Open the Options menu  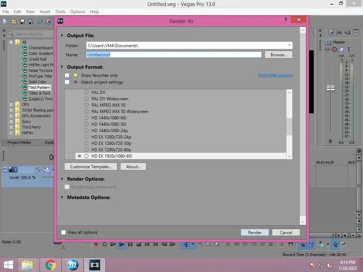click(x=78, y=12)
